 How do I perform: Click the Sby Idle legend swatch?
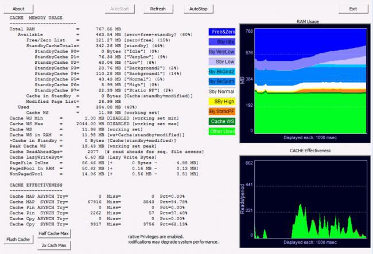222,41
